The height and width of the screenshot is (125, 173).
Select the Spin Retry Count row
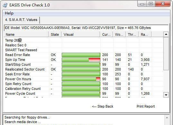tap(84, 84)
